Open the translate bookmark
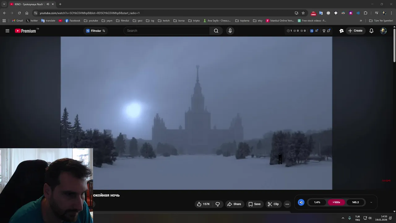 [48, 21]
